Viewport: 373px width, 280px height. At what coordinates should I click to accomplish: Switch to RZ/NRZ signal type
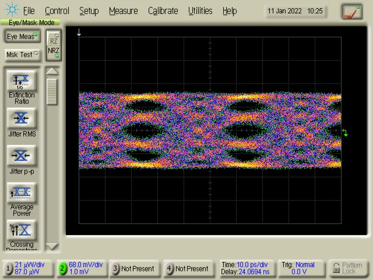54,45
